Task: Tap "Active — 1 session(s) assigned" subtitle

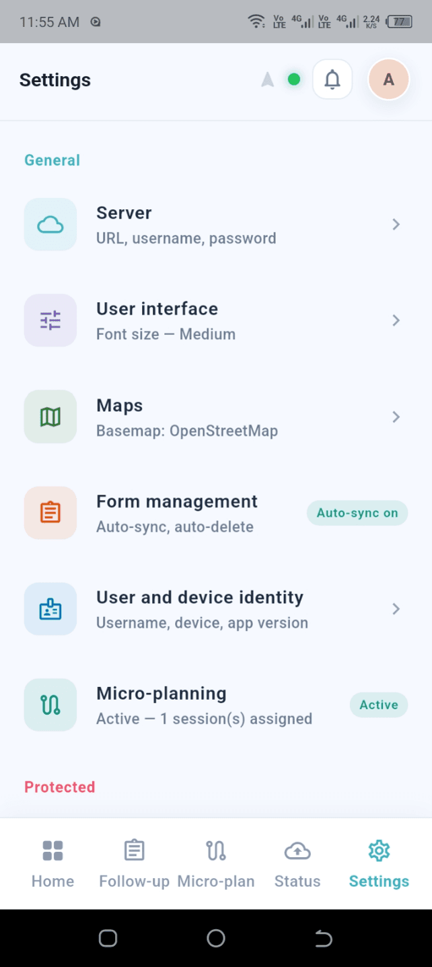Action: [204, 719]
